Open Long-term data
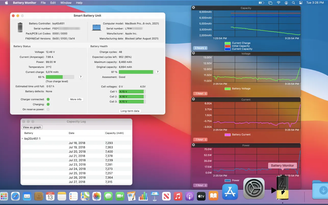Viewport: 328px width, 205px height. click(x=130, y=111)
